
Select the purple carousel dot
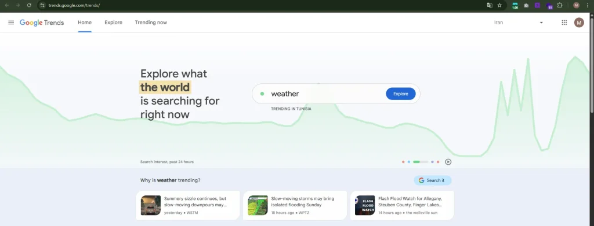coord(432,162)
